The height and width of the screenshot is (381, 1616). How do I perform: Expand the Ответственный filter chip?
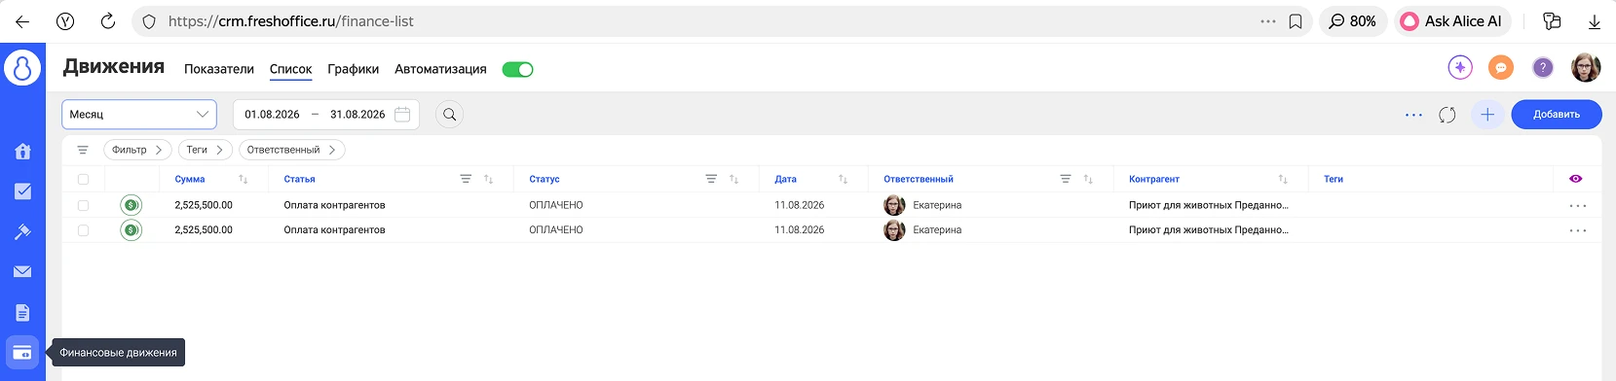[291, 150]
